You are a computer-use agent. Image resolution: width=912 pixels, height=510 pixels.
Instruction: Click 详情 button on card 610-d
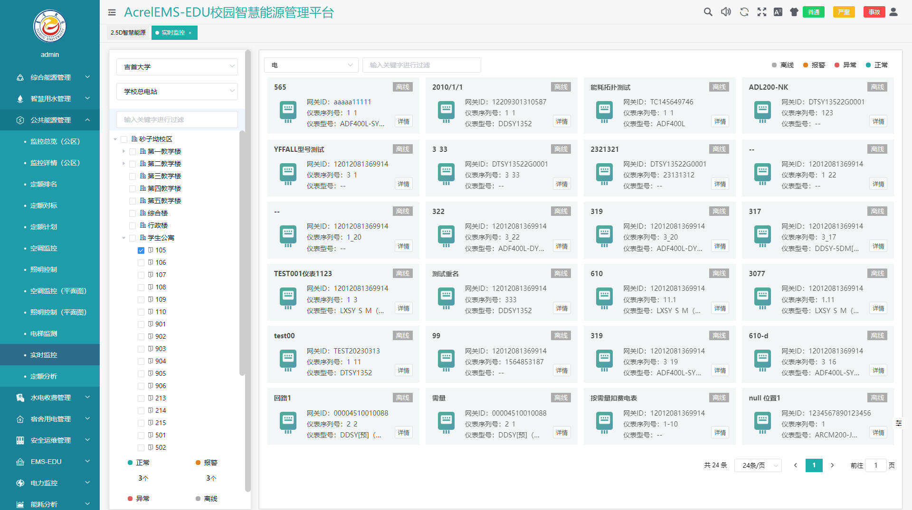point(878,371)
